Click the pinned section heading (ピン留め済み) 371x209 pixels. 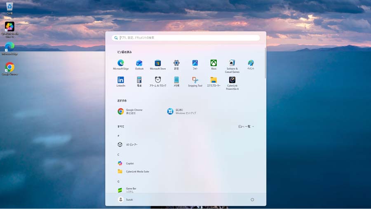coord(124,52)
